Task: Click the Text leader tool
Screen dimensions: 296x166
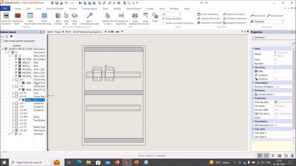Action: tap(258, 16)
